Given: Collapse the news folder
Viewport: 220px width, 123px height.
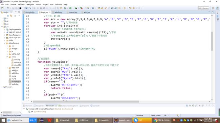Looking at the screenshot, I should pos(7,57).
